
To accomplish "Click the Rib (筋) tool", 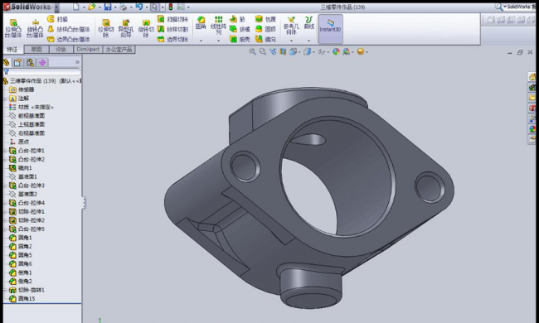I will [237, 19].
